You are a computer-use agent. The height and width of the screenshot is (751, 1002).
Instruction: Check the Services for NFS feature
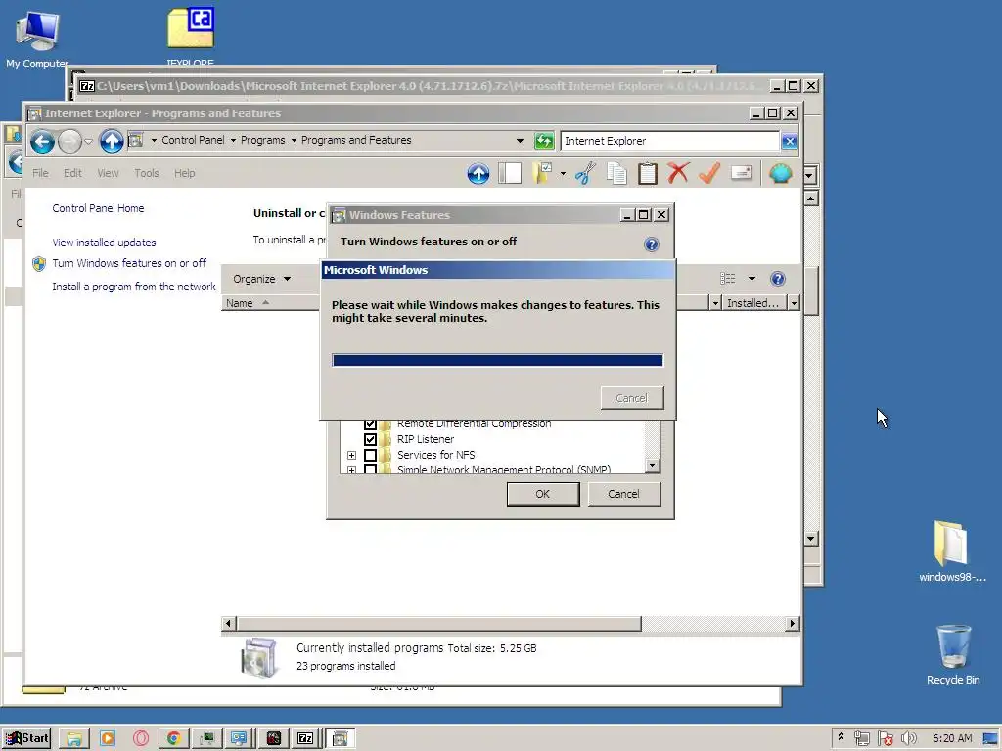(370, 455)
